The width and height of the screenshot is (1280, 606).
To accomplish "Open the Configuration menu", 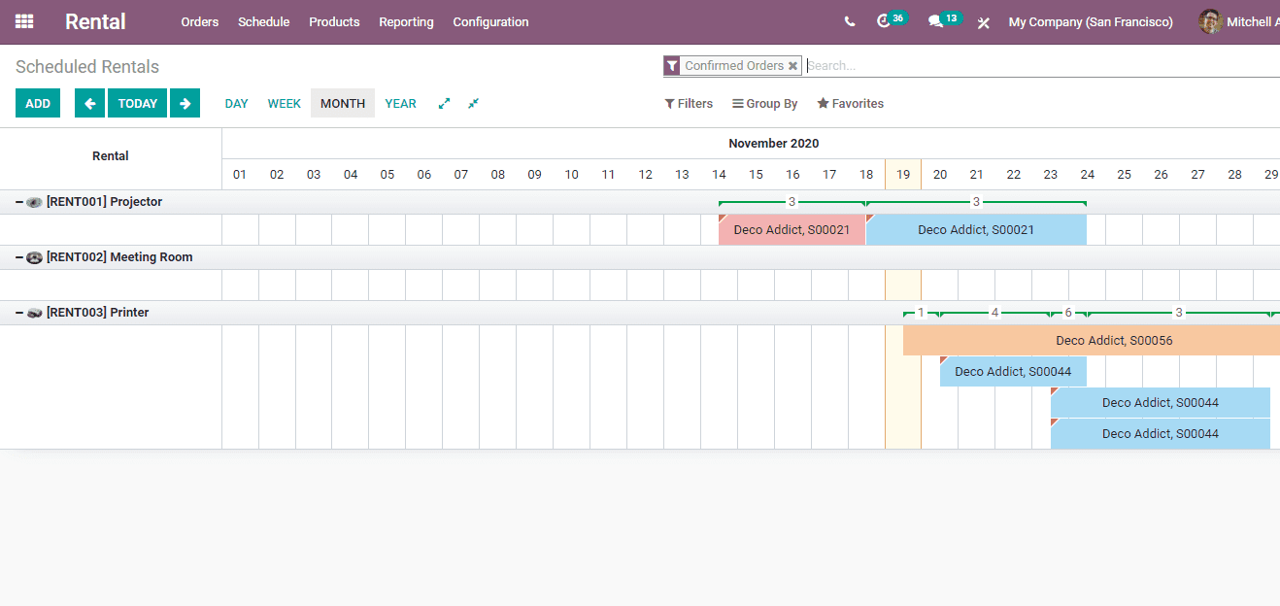I will click(x=490, y=21).
